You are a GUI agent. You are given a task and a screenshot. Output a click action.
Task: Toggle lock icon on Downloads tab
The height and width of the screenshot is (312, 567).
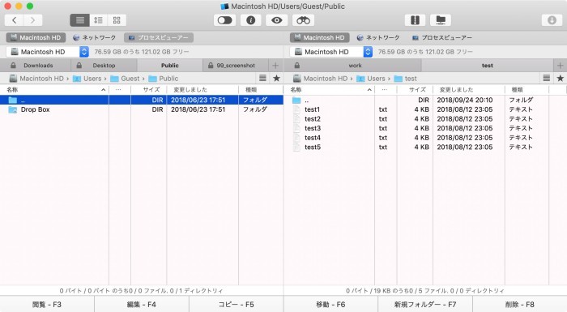(x=13, y=66)
